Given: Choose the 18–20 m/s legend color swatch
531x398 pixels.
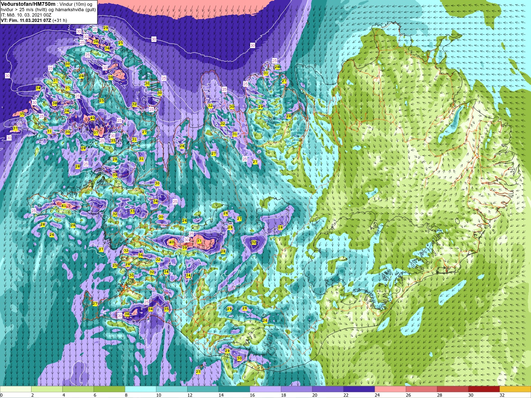Looking at the screenshot, I should click(x=297, y=389).
